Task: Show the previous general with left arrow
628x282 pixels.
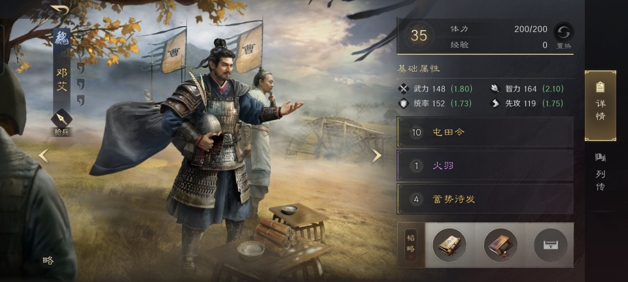Action: (43, 155)
